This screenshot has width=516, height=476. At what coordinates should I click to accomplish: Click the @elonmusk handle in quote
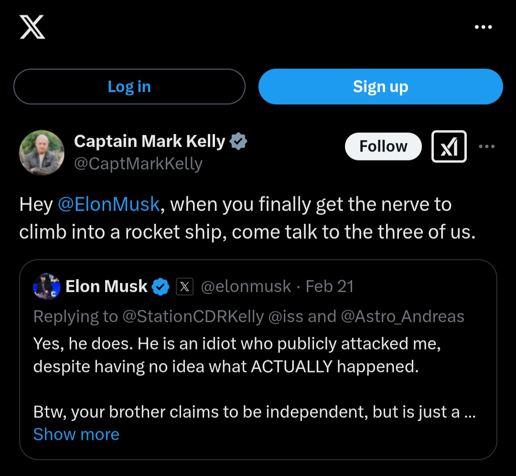pyautogui.click(x=246, y=286)
